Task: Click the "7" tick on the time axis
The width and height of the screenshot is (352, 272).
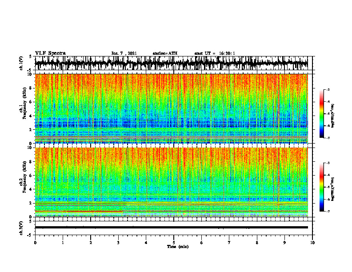Action: (x=229, y=243)
